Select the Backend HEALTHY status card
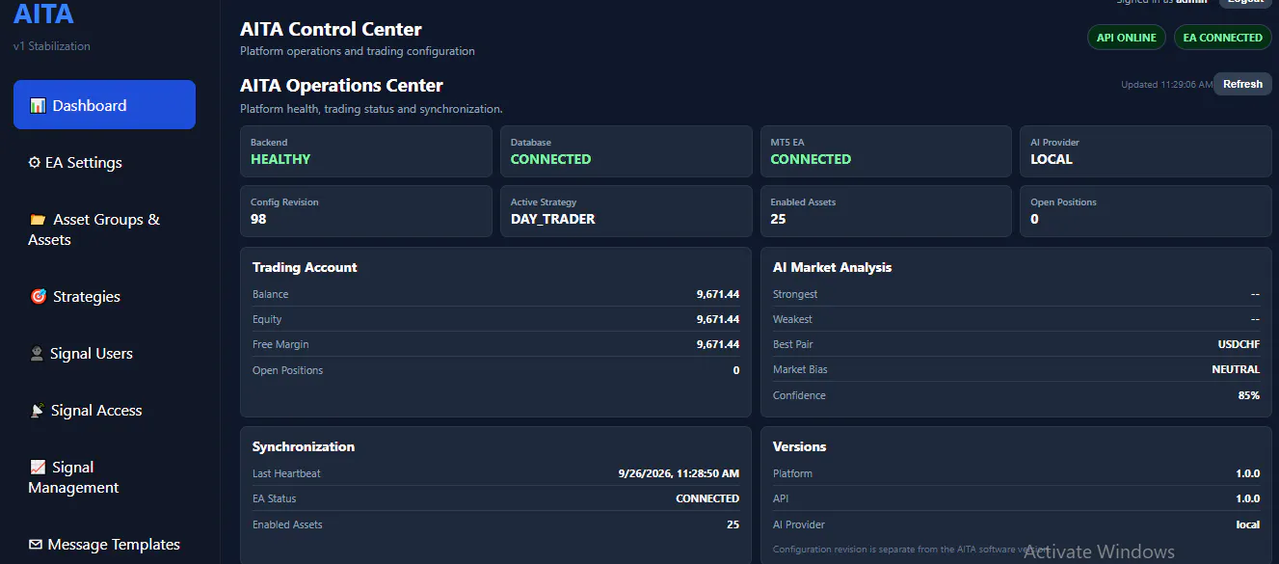The image size is (1279, 564). pyautogui.click(x=366, y=151)
